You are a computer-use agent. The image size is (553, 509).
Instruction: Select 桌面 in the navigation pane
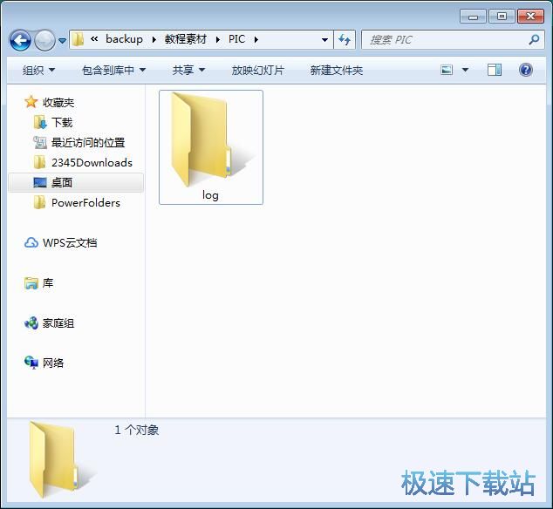click(62, 182)
